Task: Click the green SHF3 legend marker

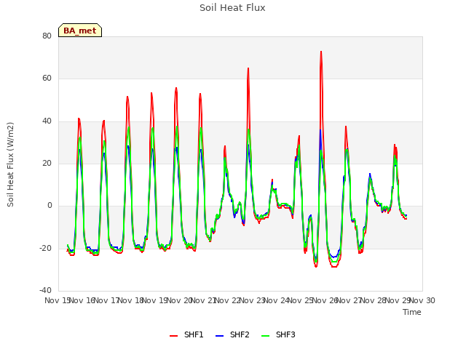Action: pos(265,336)
